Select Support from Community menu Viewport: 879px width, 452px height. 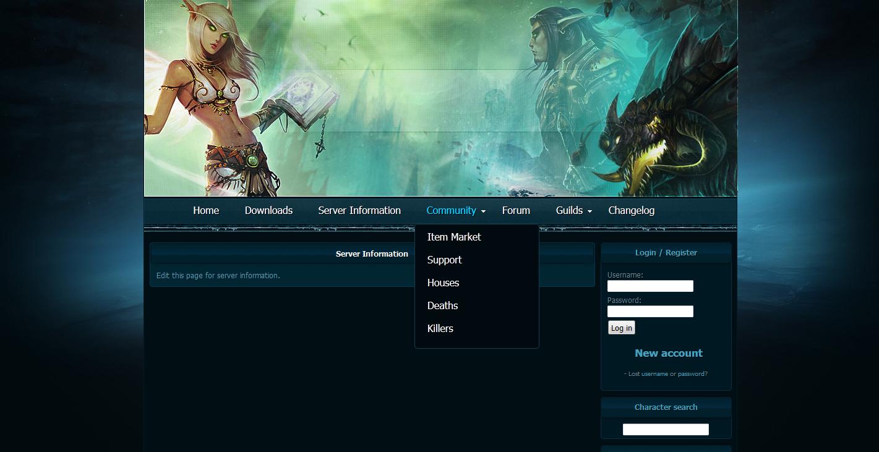[x=444, y=260]
